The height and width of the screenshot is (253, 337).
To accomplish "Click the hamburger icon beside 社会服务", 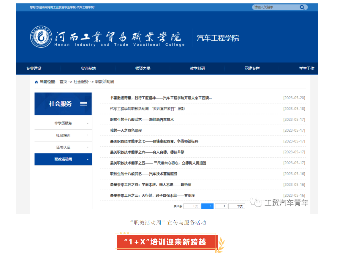I will [83, 104].
